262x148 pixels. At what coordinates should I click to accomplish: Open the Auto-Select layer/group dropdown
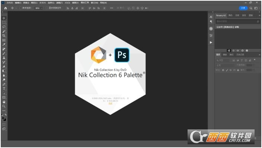tap(39, 8)
